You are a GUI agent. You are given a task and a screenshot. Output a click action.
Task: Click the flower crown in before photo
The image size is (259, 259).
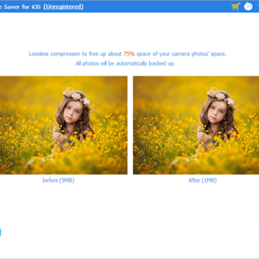click(77, 97)
